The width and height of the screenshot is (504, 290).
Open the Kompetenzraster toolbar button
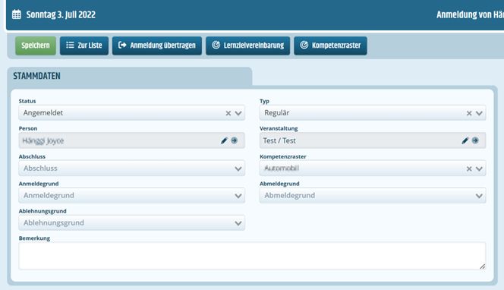[x=330, y=46]
